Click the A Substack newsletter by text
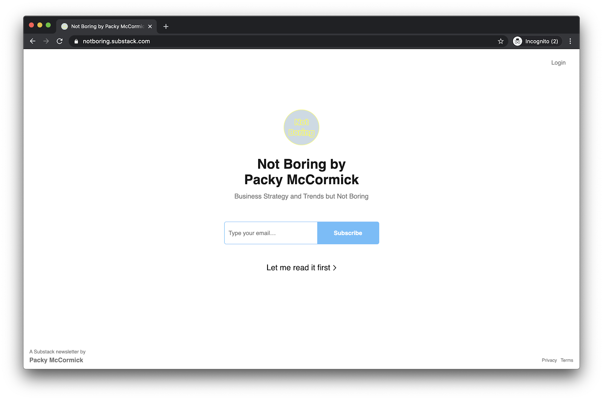The height and width of the screenshot is (400, 603). click(x=57, y=352)
